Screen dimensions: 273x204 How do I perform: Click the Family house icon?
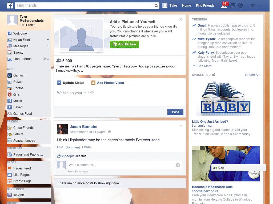coord(10,134)
